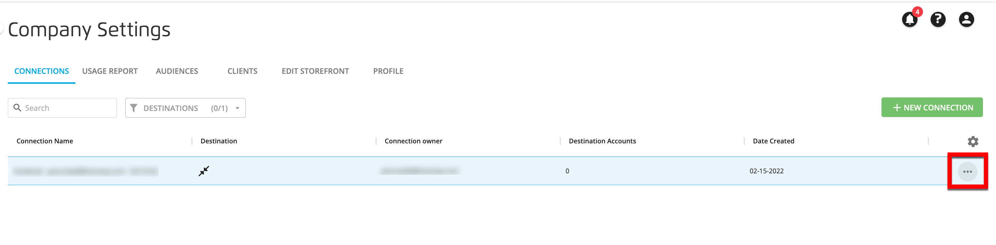
Task: Switch to the Usage Report tab
Action: click(110, 71)
